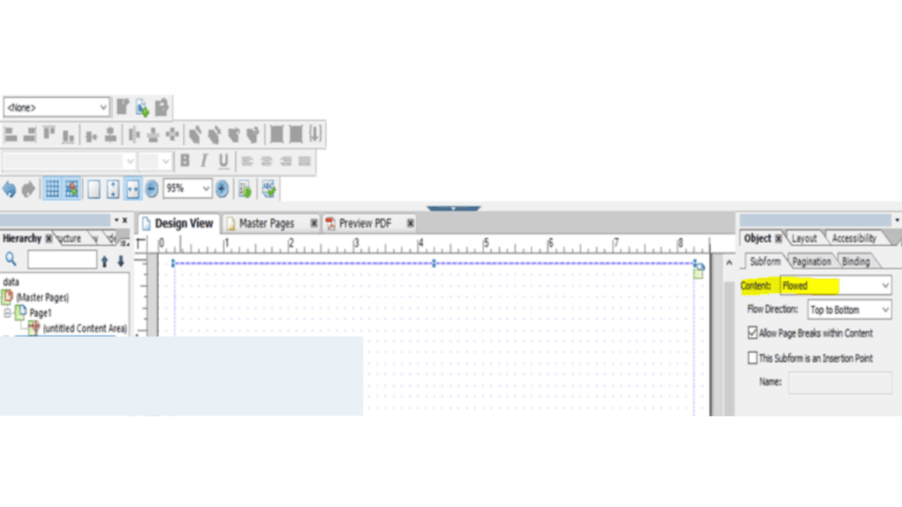This screenshot has width=902, height=507.
Task: Click the Ungroup objects icon
Action: tap(296, 135)
